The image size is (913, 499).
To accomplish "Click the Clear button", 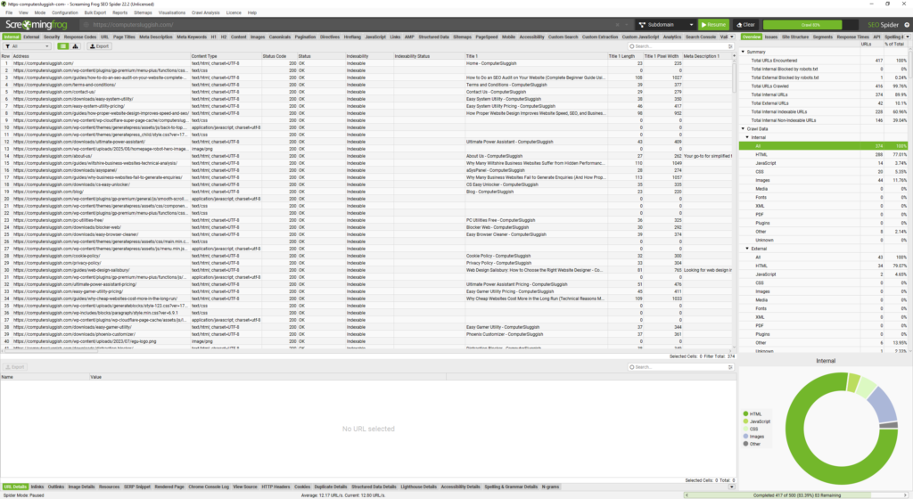I will click(x=746, y=24).
